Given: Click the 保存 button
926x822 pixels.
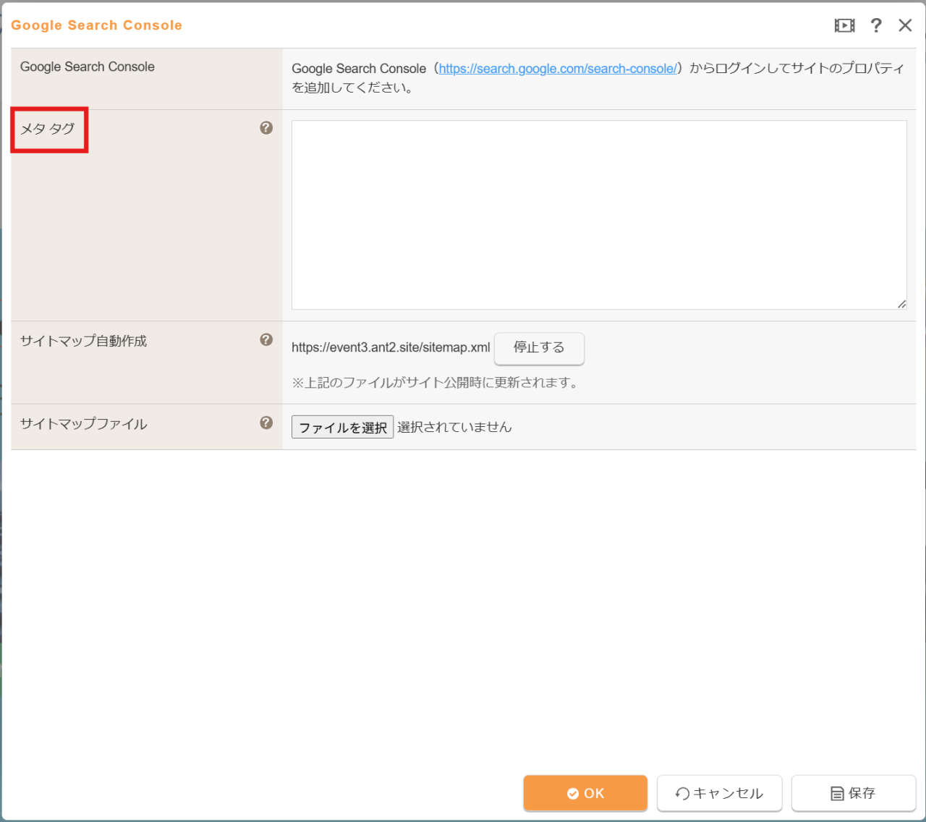Looking at the screenshot, I should (x=854, y=793).
